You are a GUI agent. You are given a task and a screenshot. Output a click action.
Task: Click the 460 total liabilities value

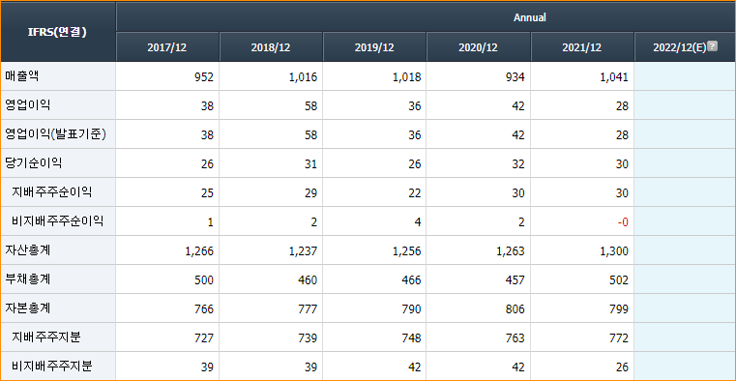click(x=308, y=280)
